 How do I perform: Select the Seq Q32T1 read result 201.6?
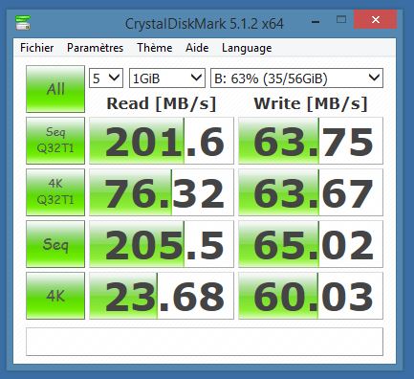(162, 141)
